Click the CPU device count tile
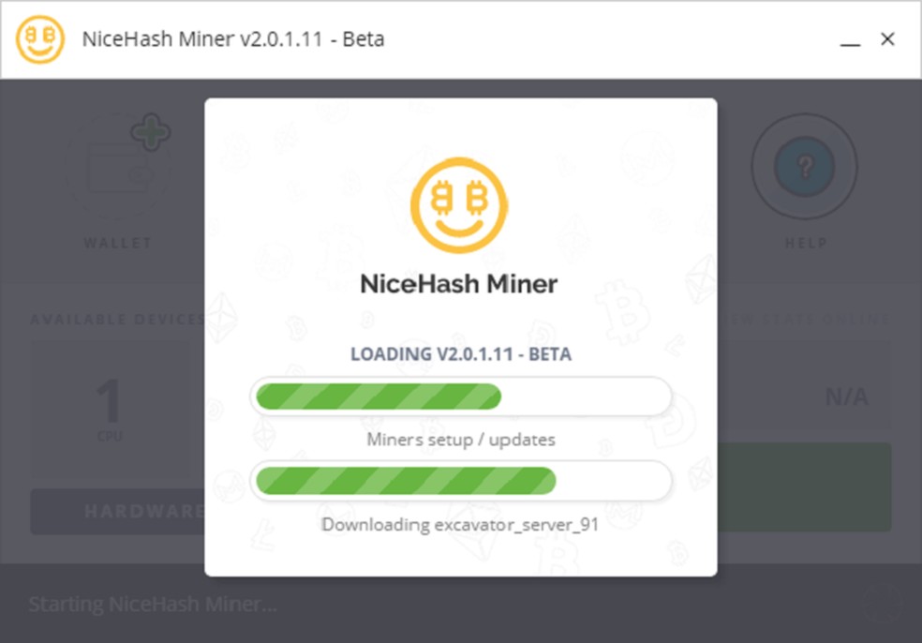This screenshot has width=922, height=643. (x=111, y=409)
